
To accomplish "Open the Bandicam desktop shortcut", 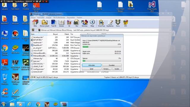I will [x=15, y=35].
